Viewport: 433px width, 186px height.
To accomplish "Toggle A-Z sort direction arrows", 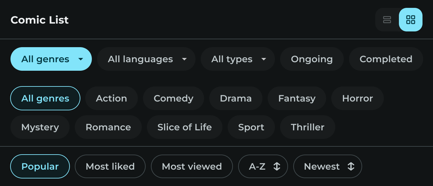I will pos(277,166).
